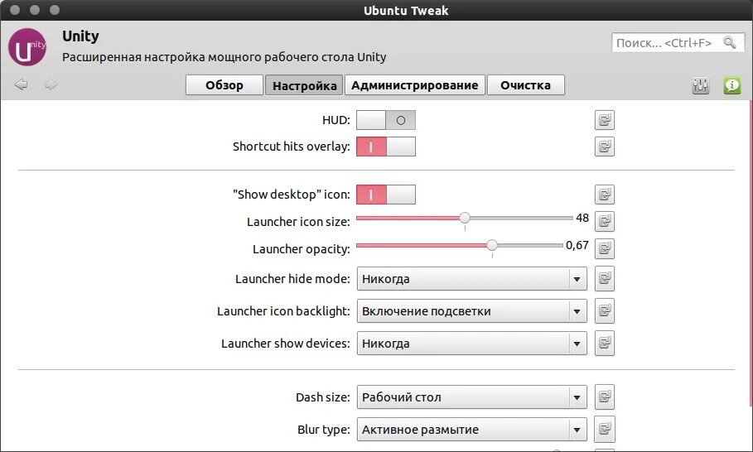Viewport: 753px width, 452px height.
Task: Toggle the HUD switch
Action: click(385, 121)
